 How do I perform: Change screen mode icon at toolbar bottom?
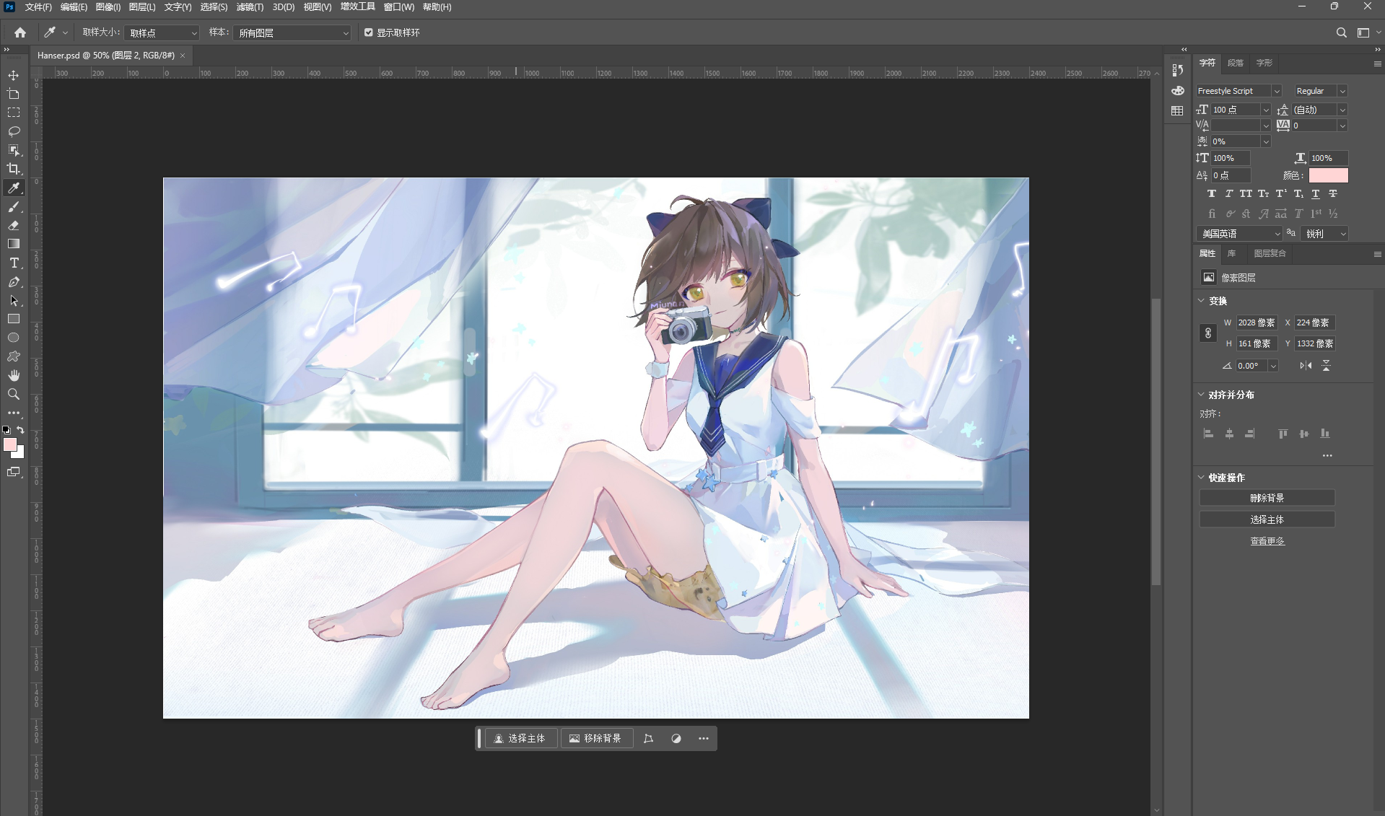[x=14, y=472]
